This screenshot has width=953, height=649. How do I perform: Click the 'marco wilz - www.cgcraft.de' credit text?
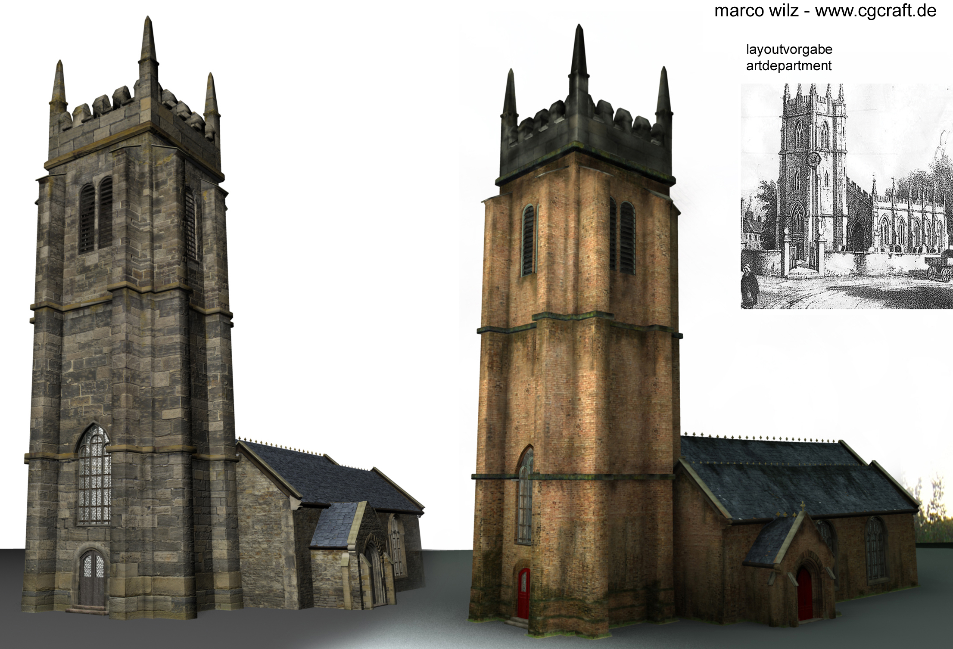point(825,11)
